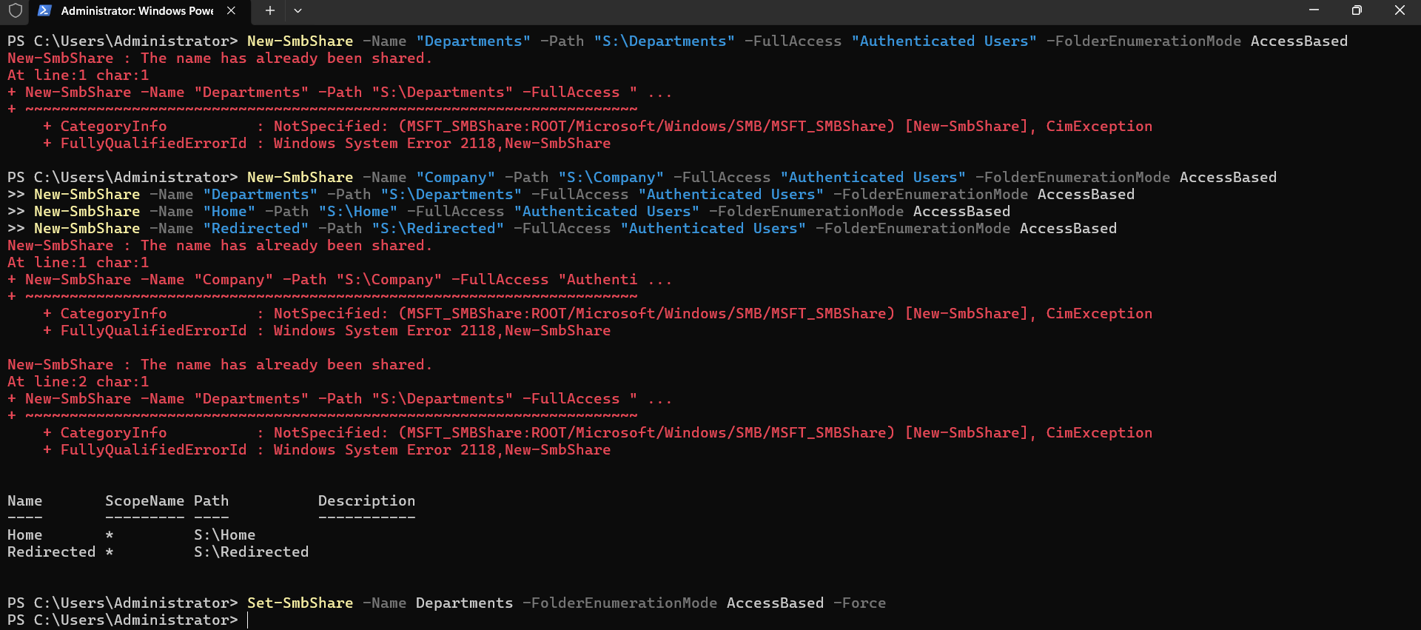
Task: Open a new tab with the plus button
Action: point(270,11)
